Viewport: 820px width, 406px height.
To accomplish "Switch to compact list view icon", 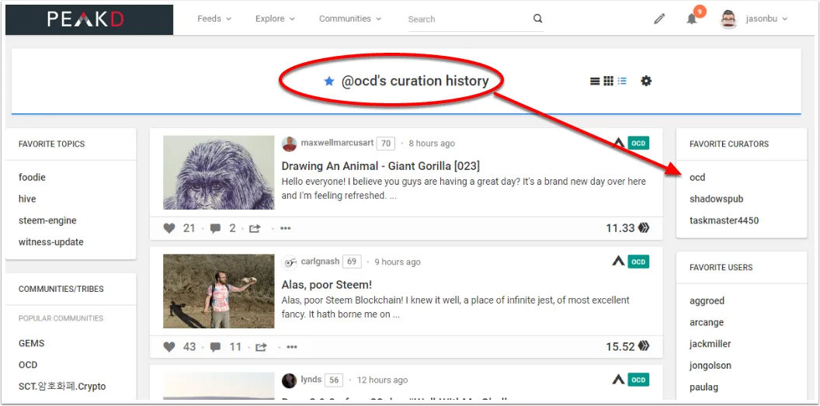I will click(x=622, y=81).
